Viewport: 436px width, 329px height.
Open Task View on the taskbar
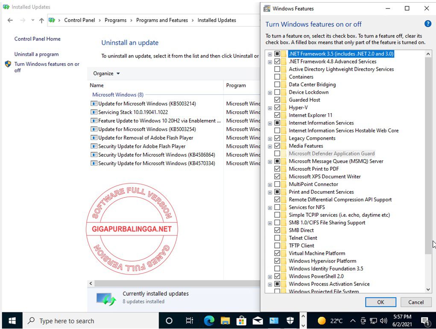(189, 321)
